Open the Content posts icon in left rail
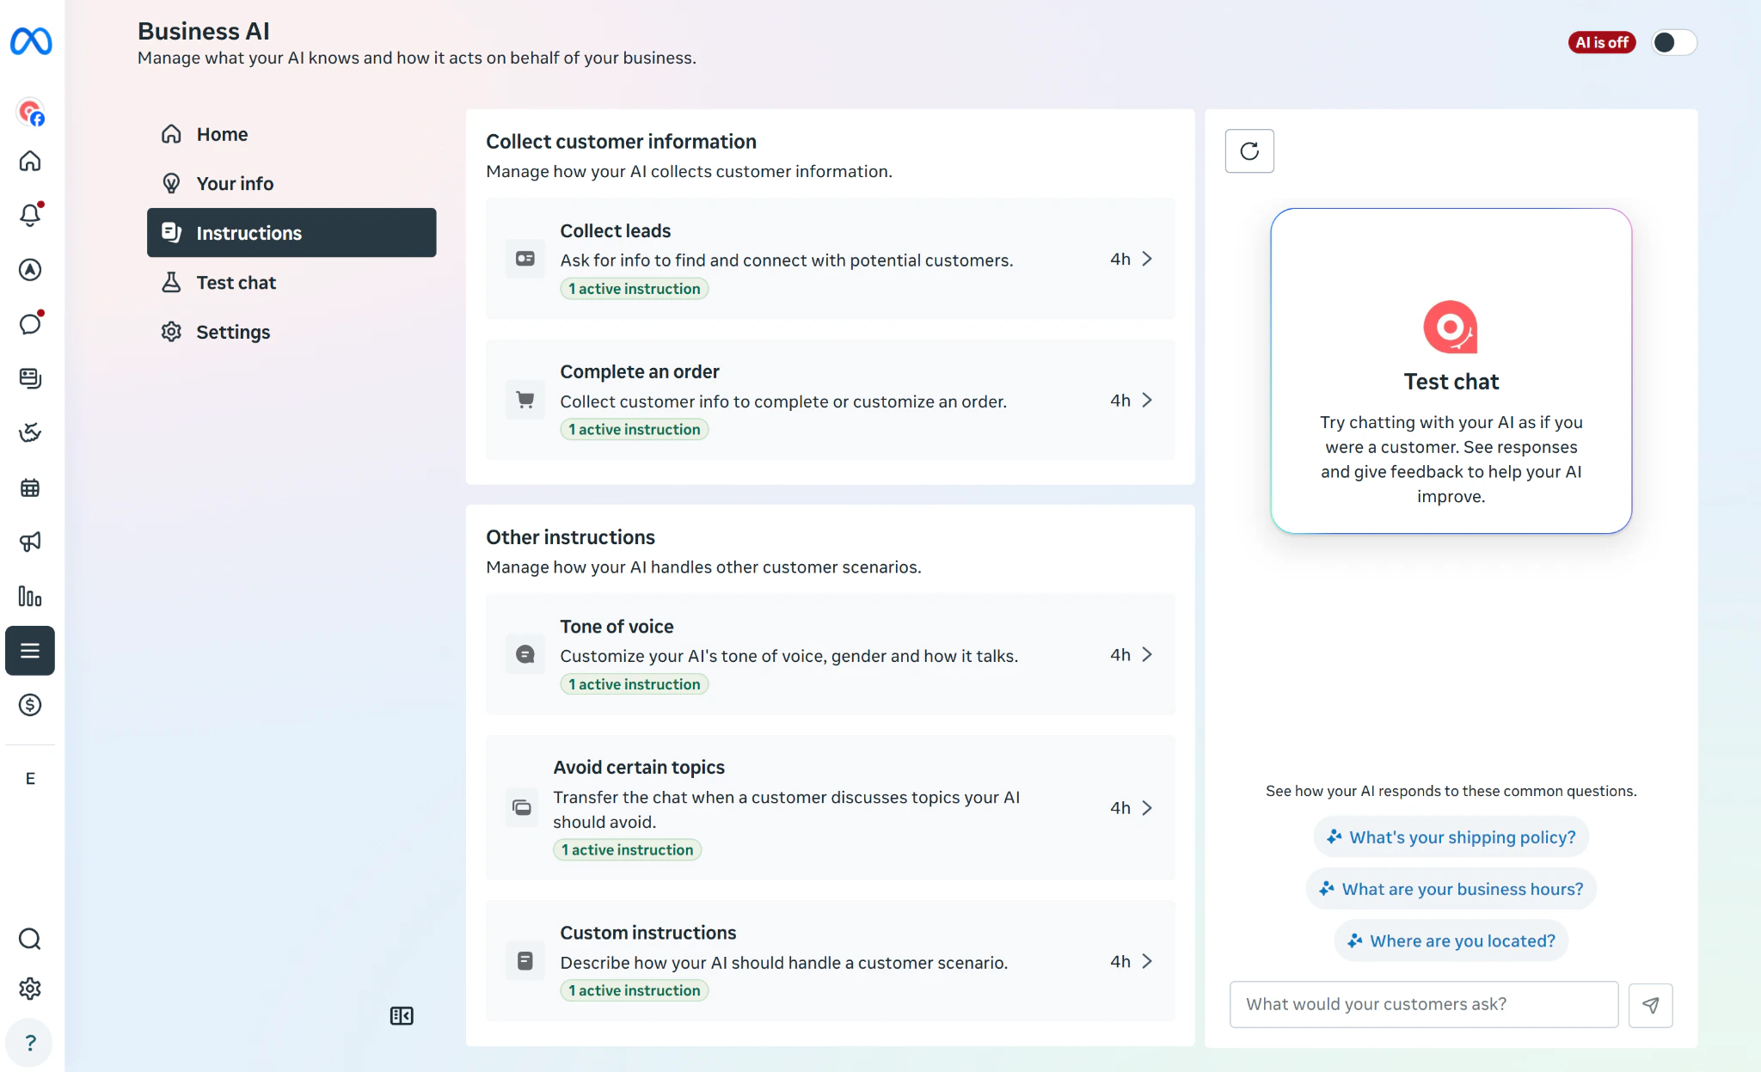The height and width of the screenshot is (1072, 1761). click(30, 378)
